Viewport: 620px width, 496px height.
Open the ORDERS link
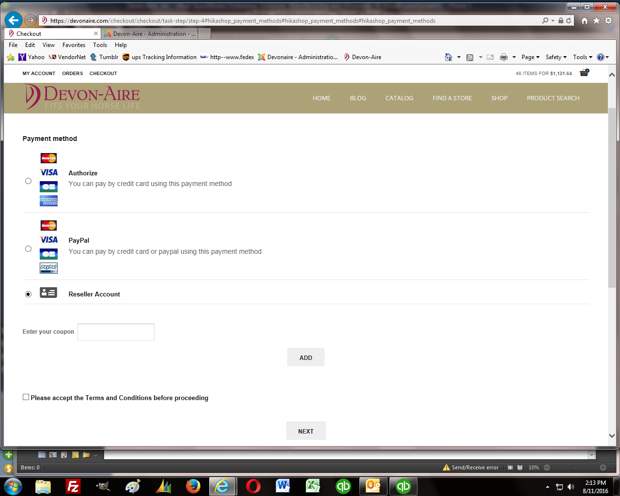pyautogui.click(x=72, y=74)
